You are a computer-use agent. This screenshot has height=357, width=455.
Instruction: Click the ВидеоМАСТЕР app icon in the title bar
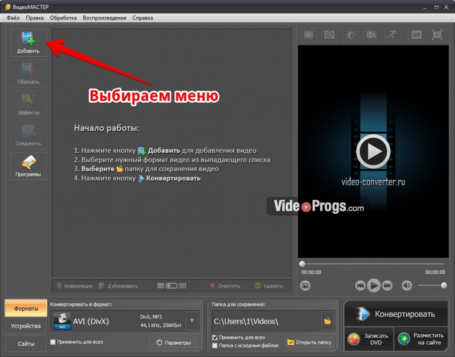8,7
